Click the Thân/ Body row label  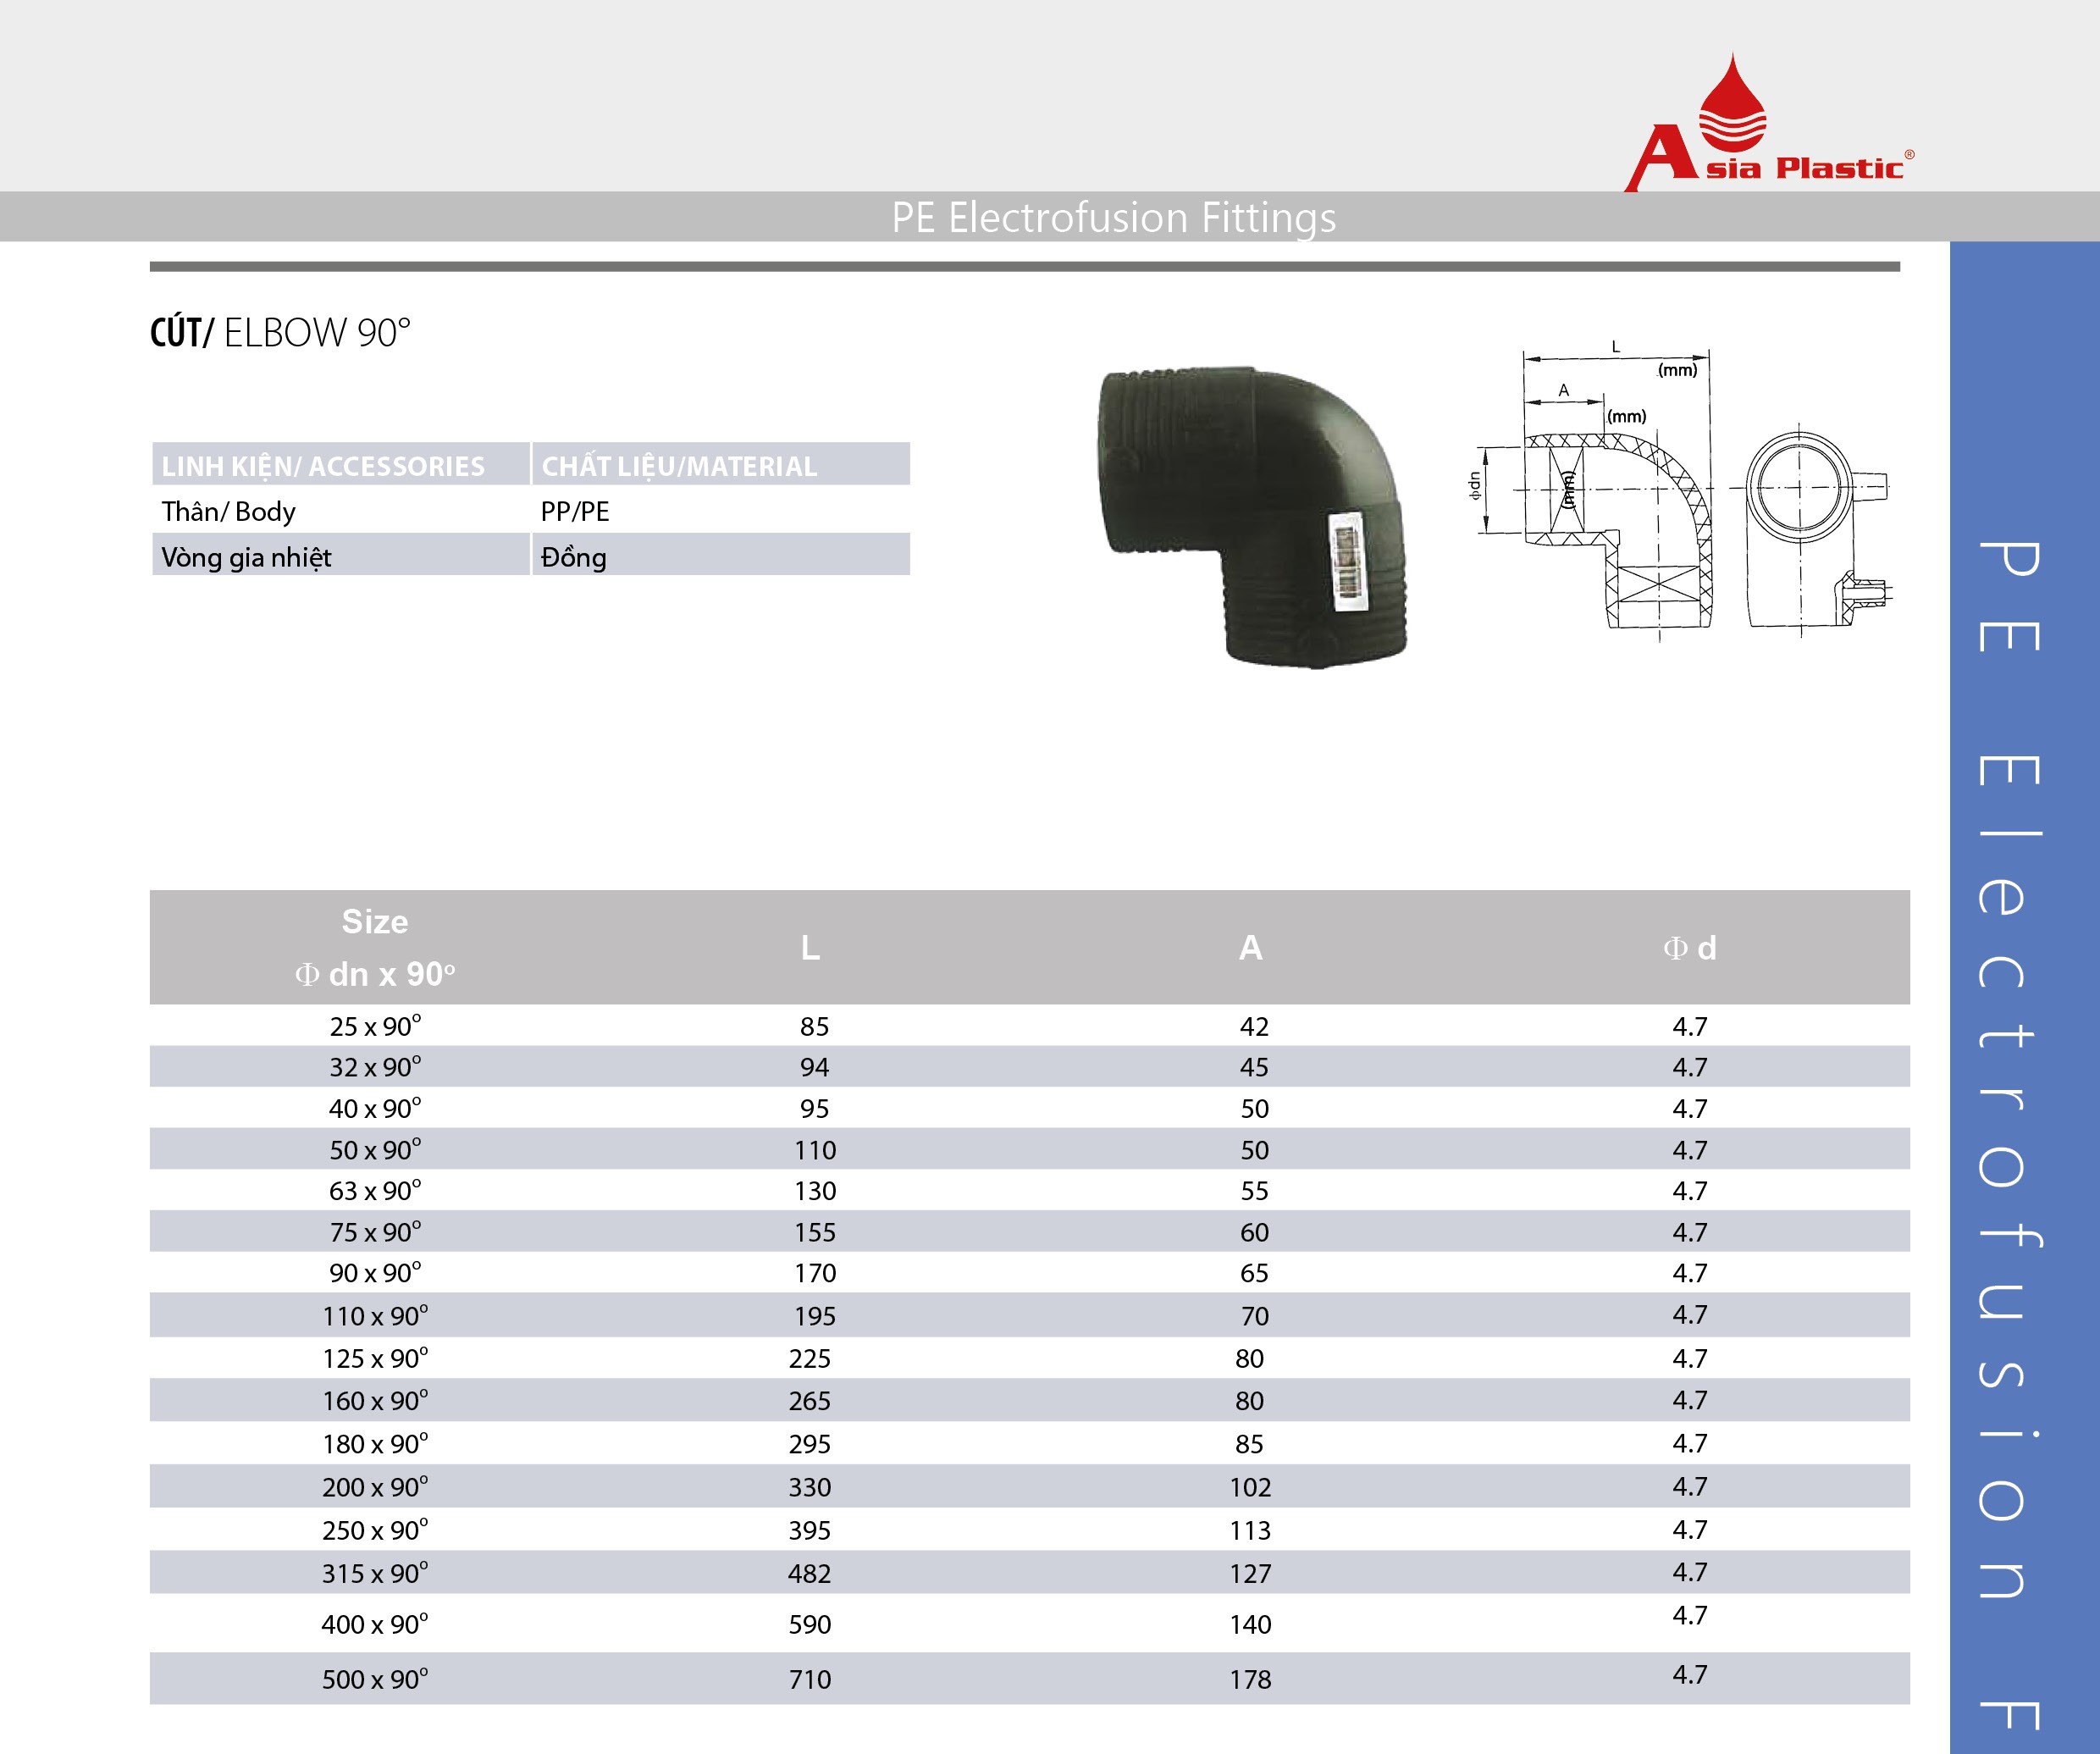tap(229, 511)
